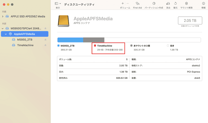Eject the MS950_2TB volume
208x123 pixels.
pos(45,40)
